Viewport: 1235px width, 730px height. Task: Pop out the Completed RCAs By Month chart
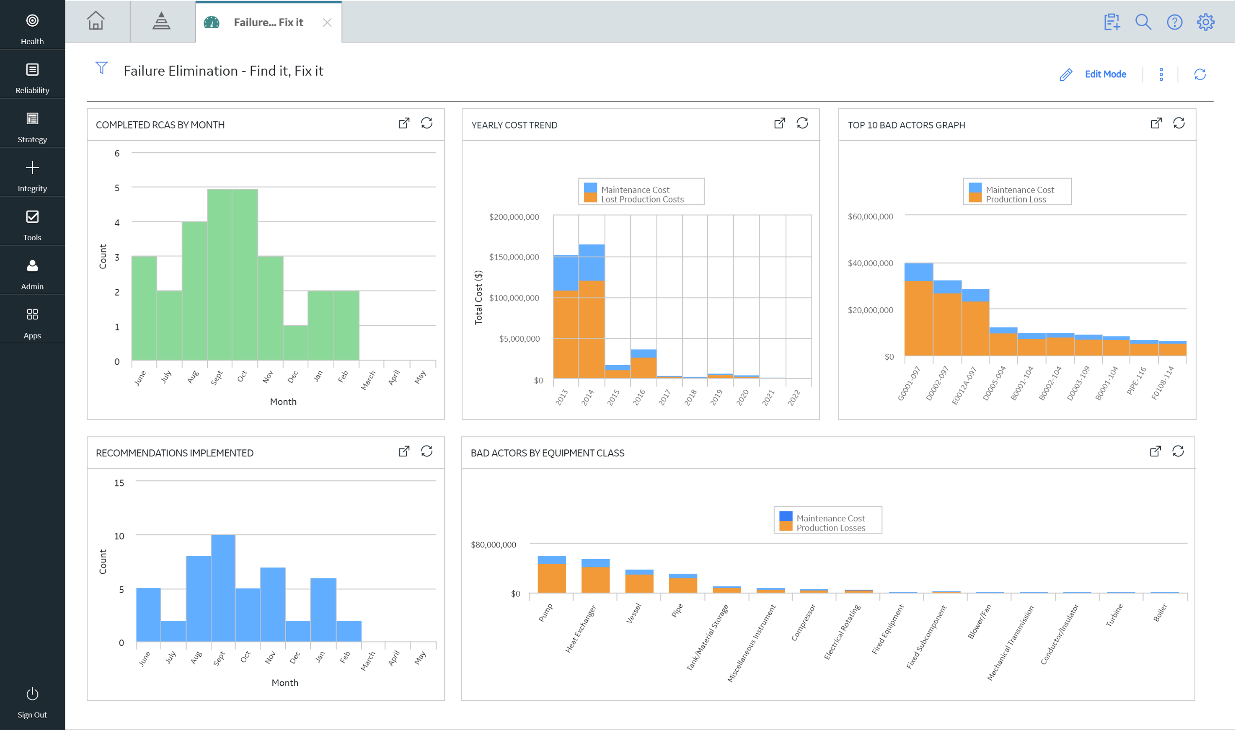[x=404, y=123]
